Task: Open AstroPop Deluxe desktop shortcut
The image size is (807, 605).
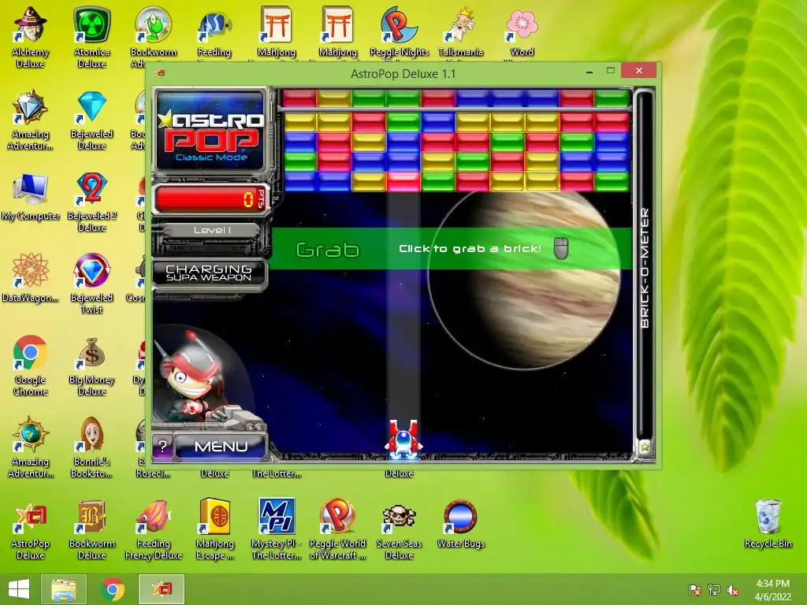Action: (31, 530)
